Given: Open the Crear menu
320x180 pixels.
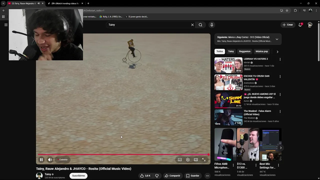Looking at the screenshot, I should point(287,25).
